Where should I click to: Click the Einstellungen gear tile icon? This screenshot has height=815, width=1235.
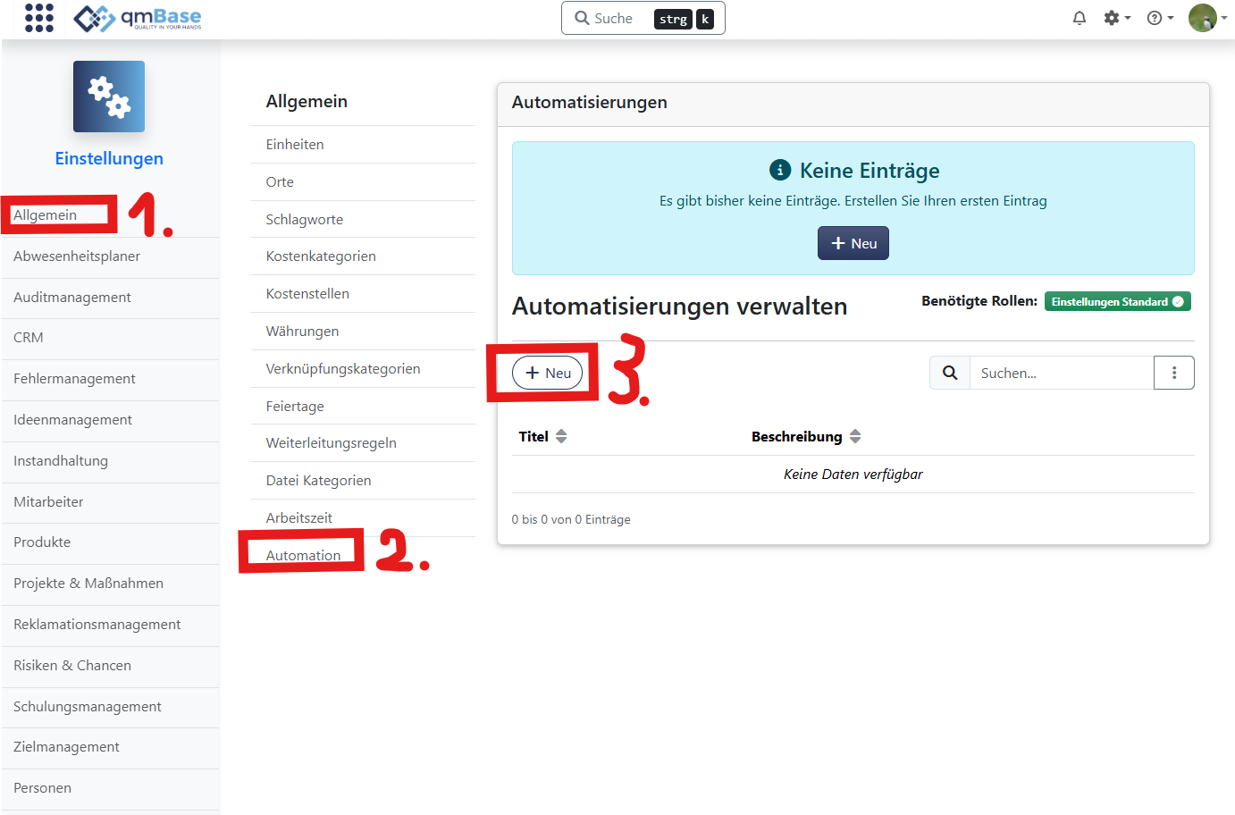tap(108, 96)
